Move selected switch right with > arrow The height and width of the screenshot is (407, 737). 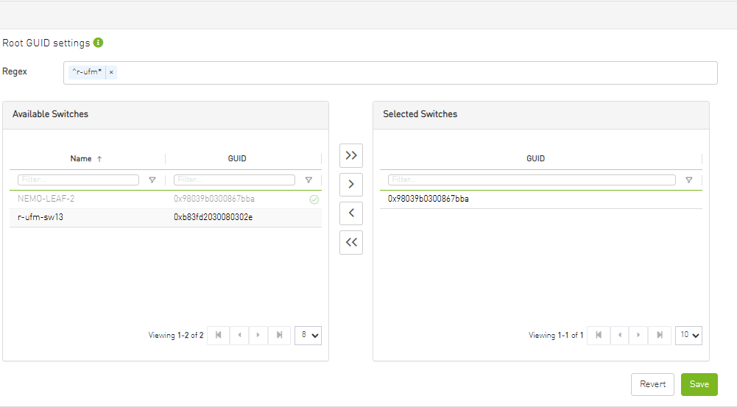(351, 184)
